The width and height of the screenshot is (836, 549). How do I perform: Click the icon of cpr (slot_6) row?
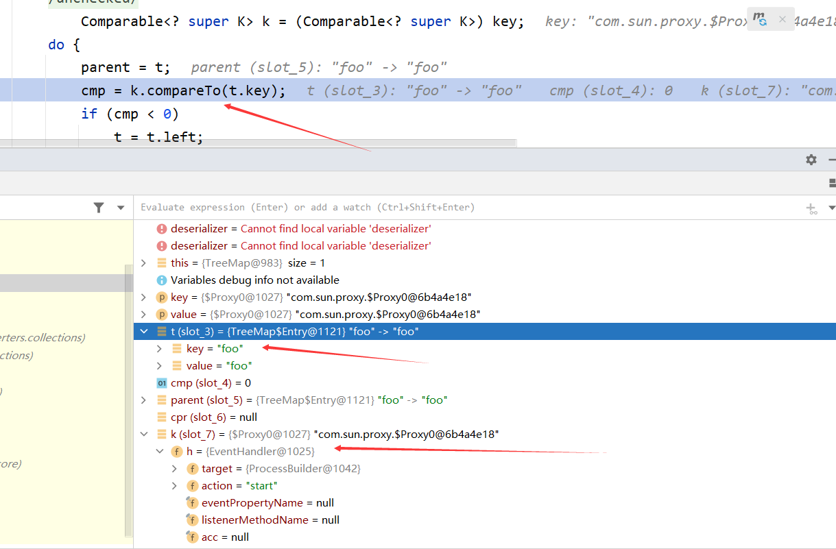pyautogui.click(x=162, y=417)
